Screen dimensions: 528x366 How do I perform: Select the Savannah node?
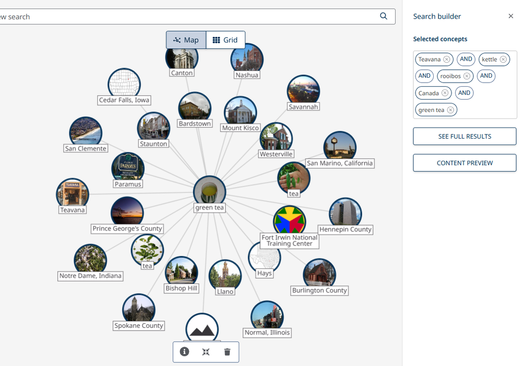point(304,91)
